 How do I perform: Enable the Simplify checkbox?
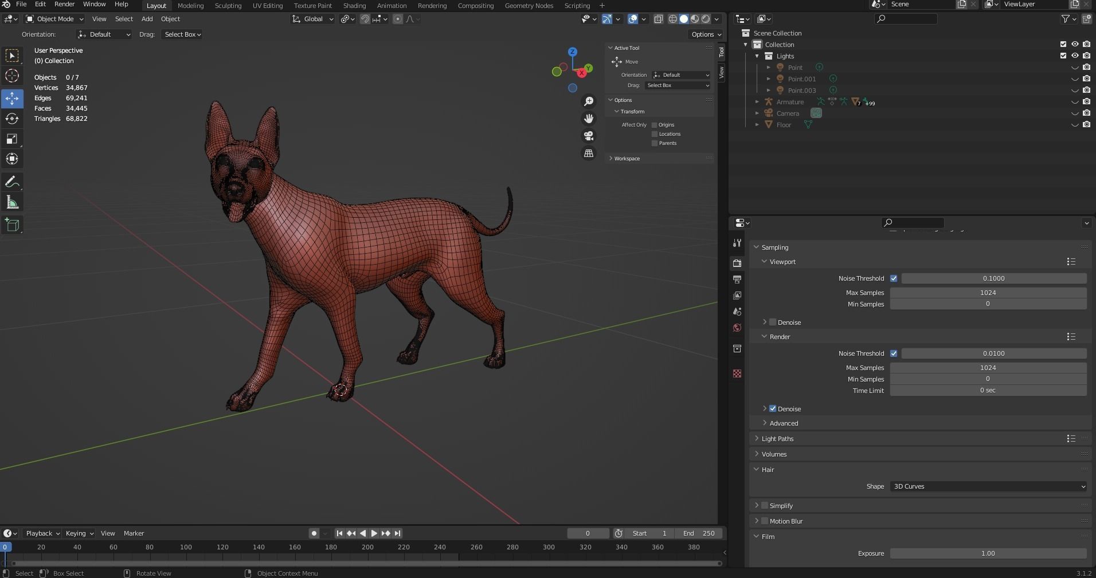tap(764, 506)
